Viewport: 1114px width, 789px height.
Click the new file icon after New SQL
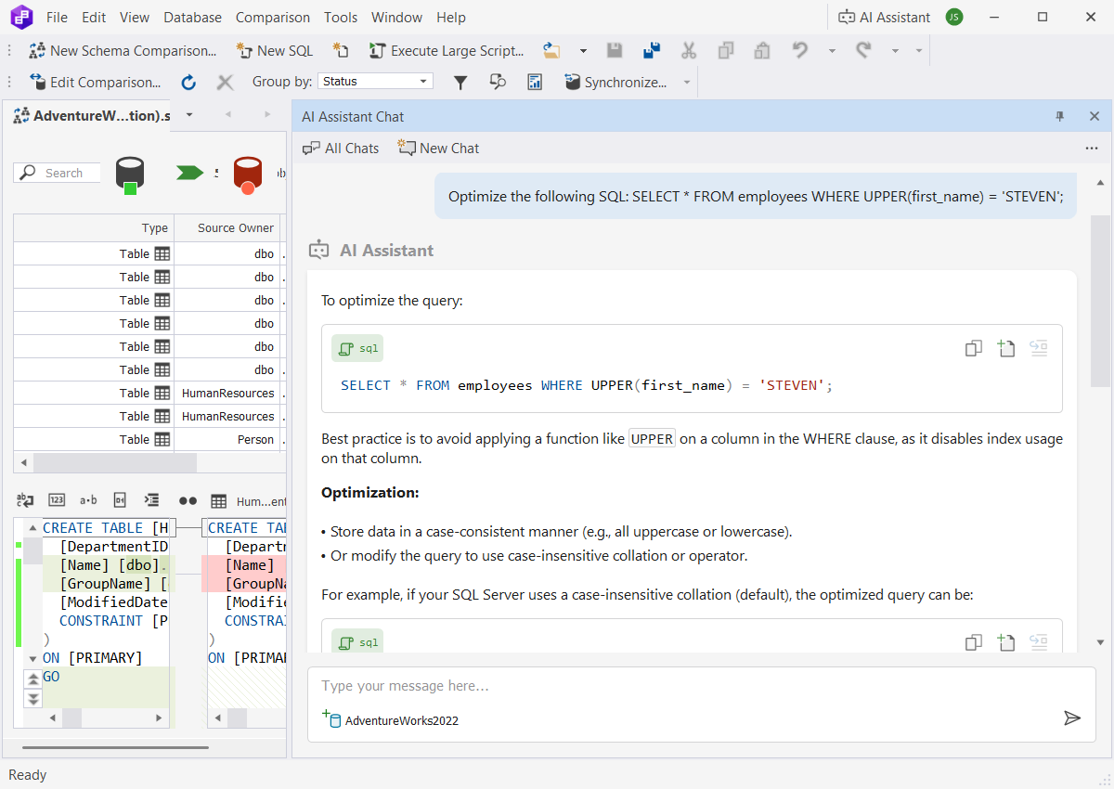coord(342,51)
